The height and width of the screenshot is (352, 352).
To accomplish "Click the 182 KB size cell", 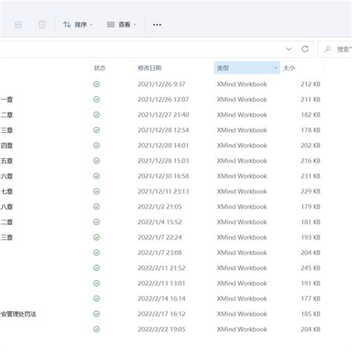I will [310, 115].
